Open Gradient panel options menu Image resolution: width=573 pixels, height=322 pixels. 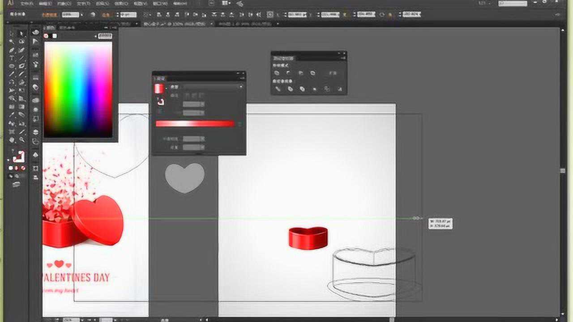tap(242, 78)
